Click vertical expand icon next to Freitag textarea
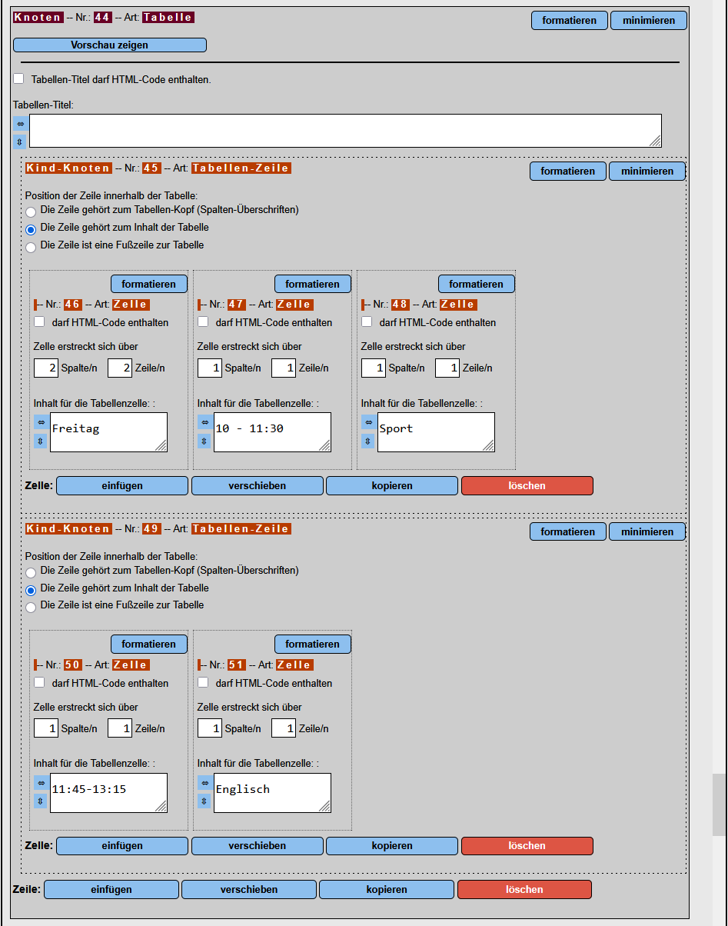This screenshot has width=728, height=926. [x=41, y=441]
